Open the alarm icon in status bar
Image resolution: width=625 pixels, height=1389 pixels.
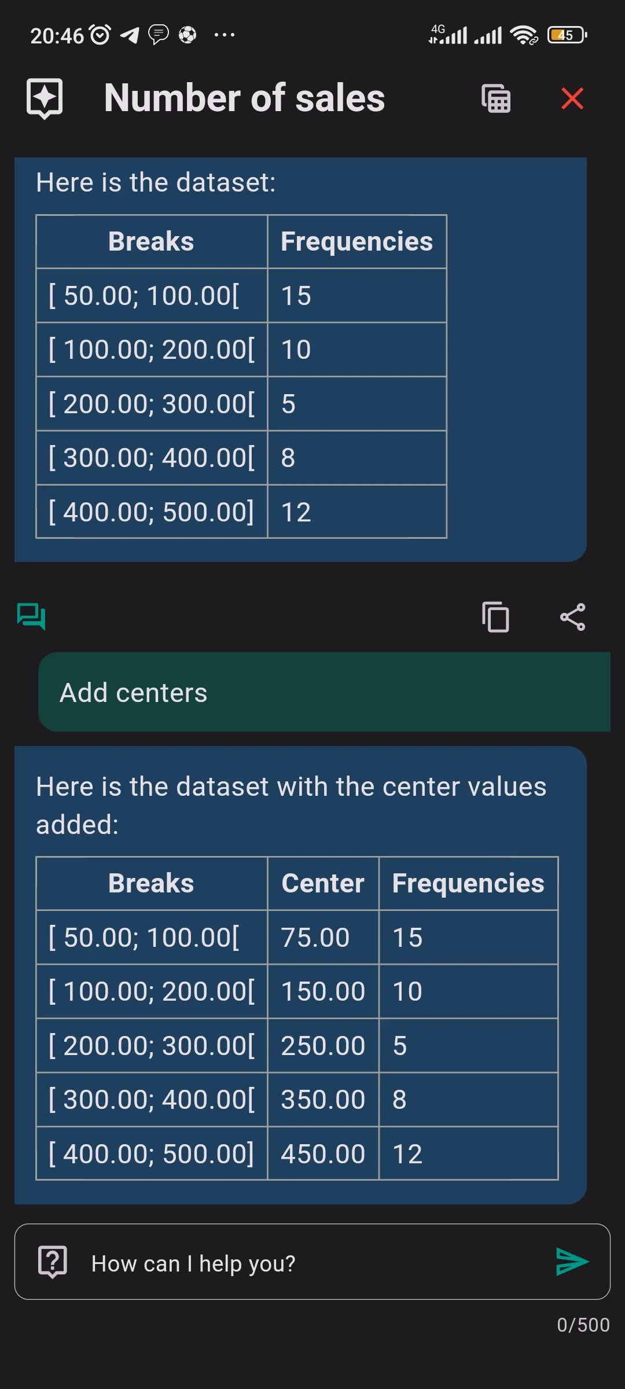[x=100, y=35]
